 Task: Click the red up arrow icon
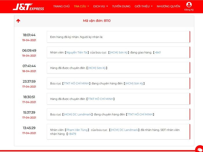click(18, 21)
